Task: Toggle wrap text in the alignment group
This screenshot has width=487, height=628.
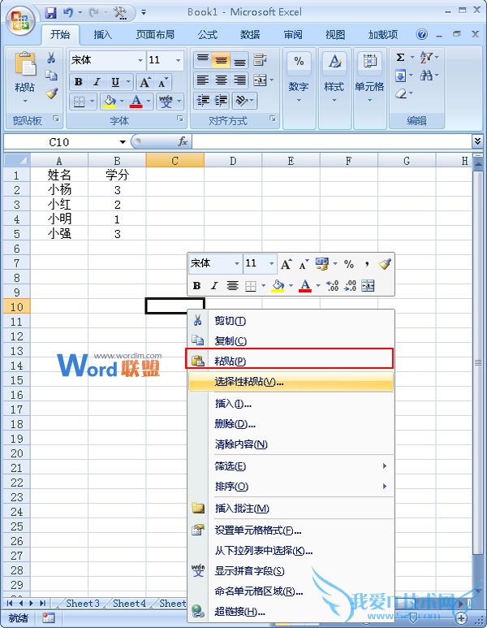Action: [260, 60]
